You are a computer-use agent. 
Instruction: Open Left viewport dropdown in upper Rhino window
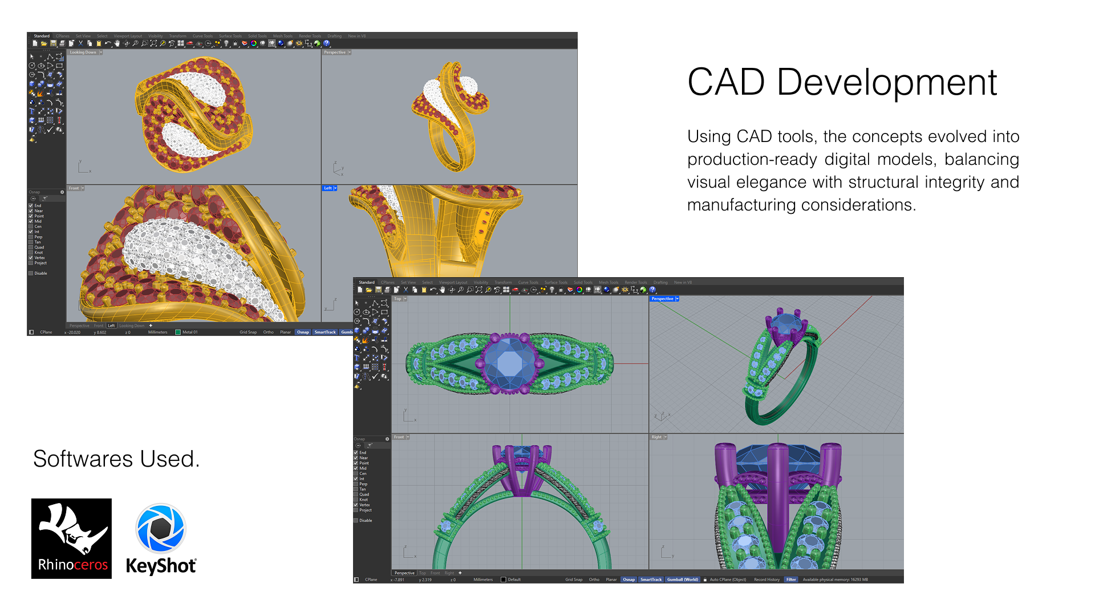[x=335, y=188]
